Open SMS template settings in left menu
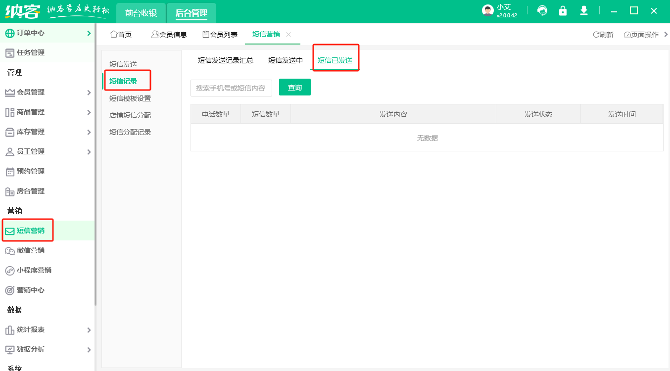670x371 pixels. pos(130,98)
